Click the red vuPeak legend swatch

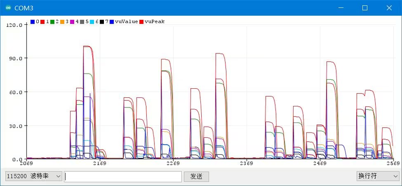click(141, 22)
